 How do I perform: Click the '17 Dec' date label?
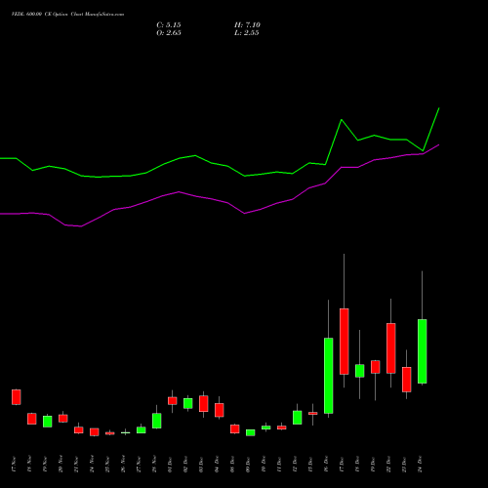point(342,465)
